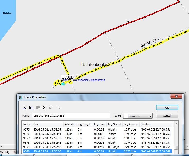Close the Track Properties dialog
The image size is (189, 156).
(x=177, y=96)
